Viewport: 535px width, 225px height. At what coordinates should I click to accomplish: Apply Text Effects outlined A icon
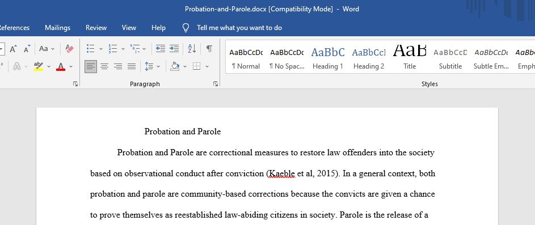pos(16,66)
